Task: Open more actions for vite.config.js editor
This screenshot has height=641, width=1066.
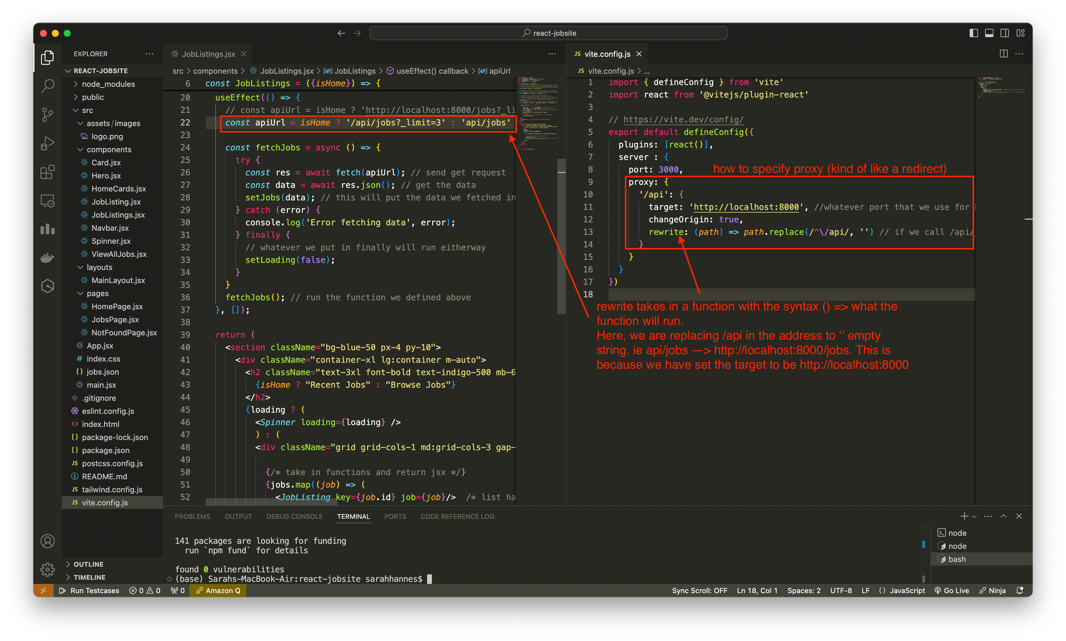Action: pyautogui.click(x=1019, y=54)
